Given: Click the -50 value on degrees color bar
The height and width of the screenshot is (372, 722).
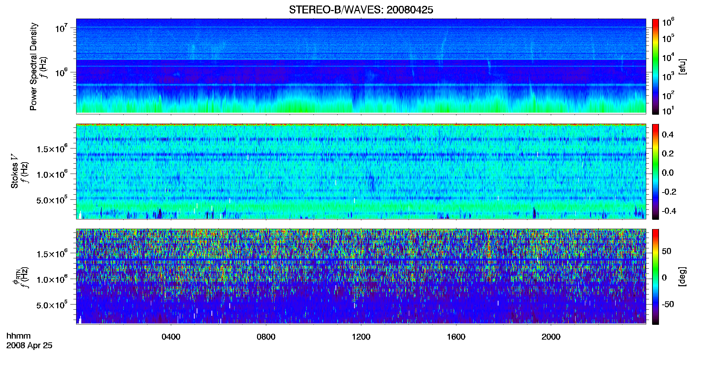Looking at the screenshot, I should point(668,304).
